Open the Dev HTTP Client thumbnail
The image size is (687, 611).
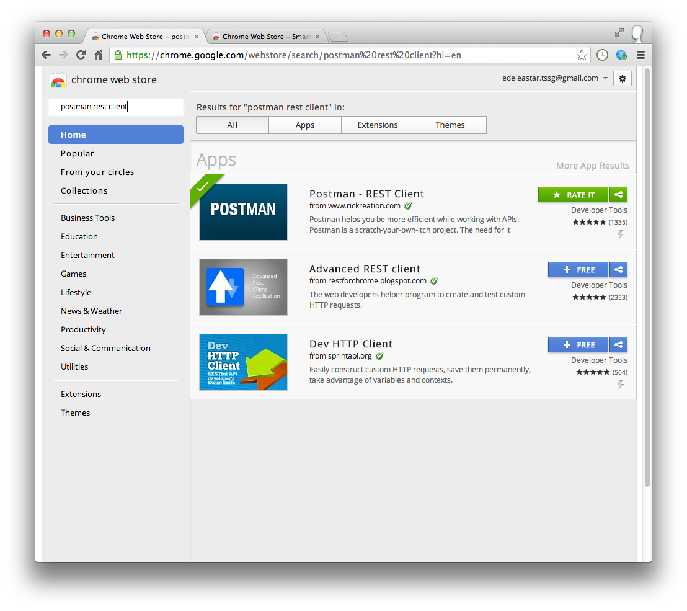(x=243, y=362)
